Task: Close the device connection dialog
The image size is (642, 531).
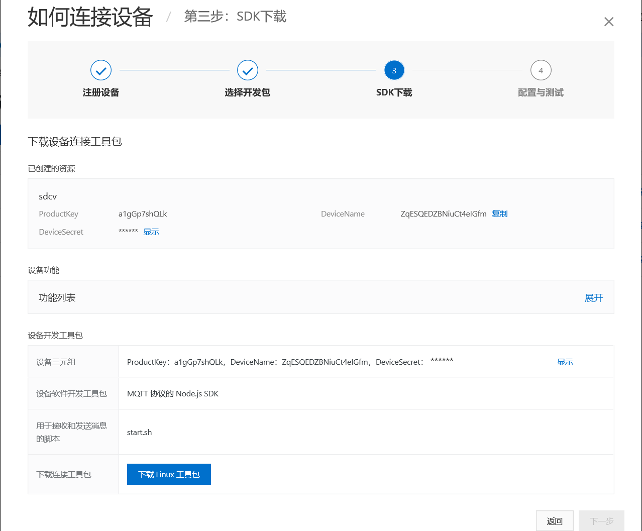Action: [x=608, y=22]
